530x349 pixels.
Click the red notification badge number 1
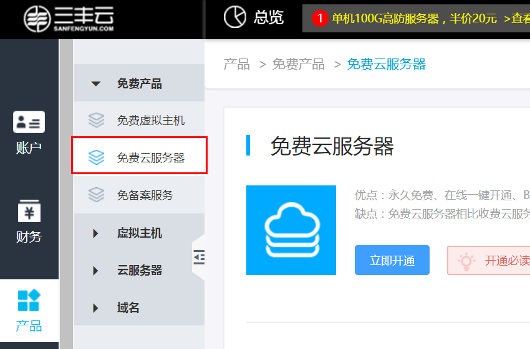(320, 18)
